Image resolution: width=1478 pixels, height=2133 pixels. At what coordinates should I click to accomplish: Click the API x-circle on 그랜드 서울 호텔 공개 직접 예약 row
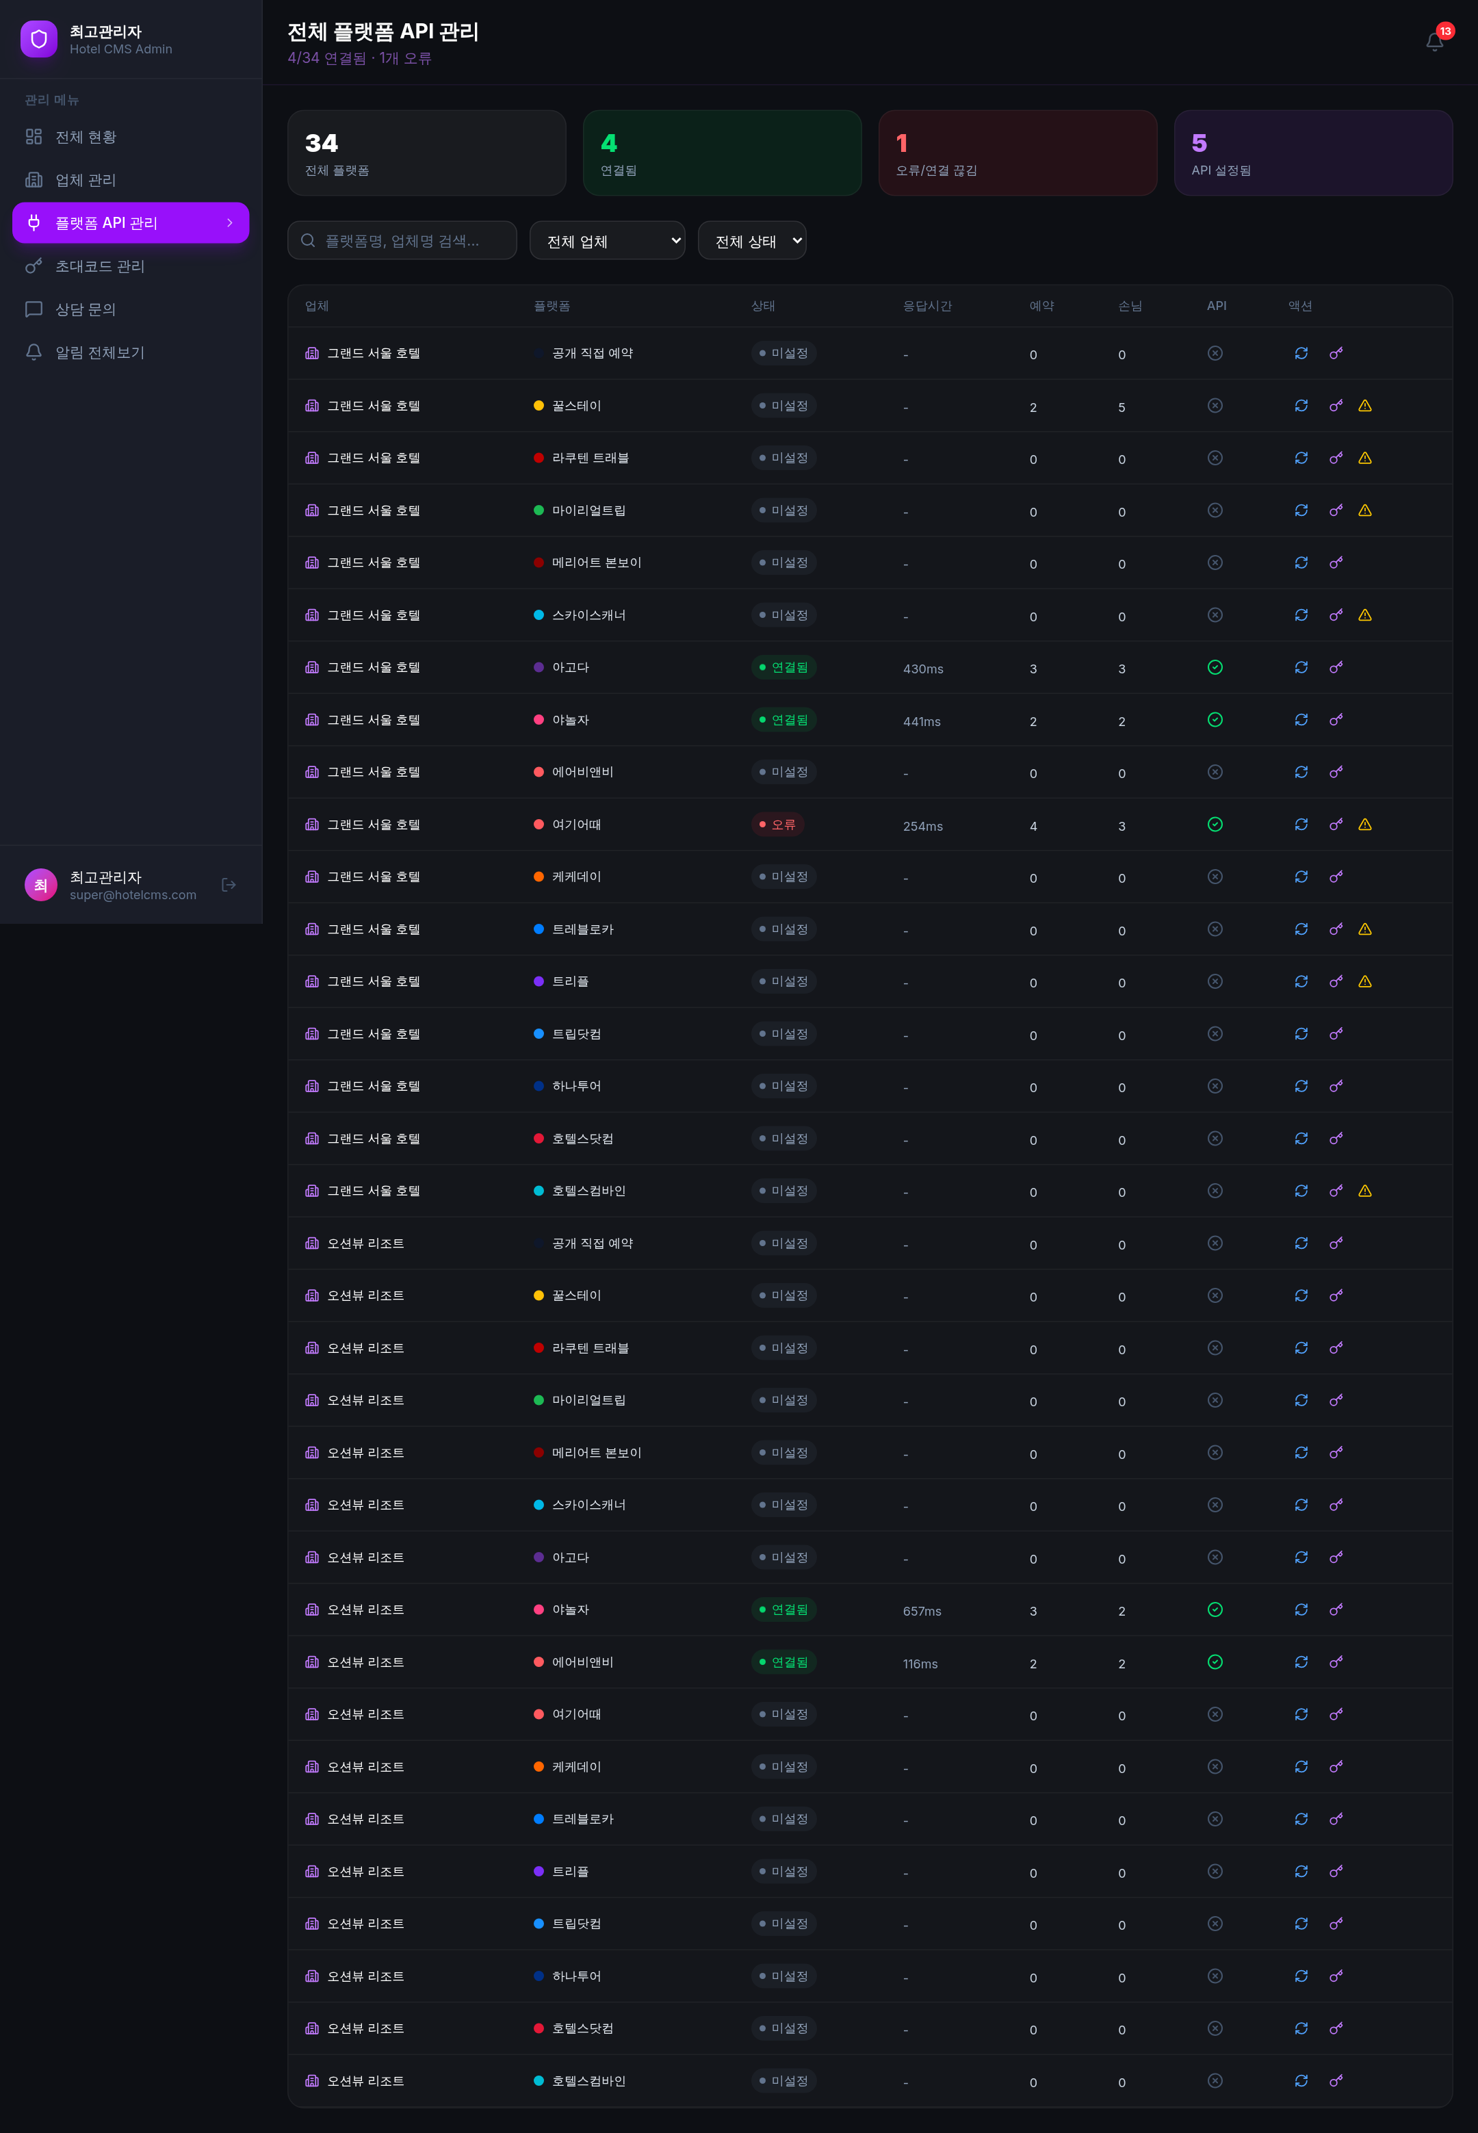click(x=1215, y=353)
